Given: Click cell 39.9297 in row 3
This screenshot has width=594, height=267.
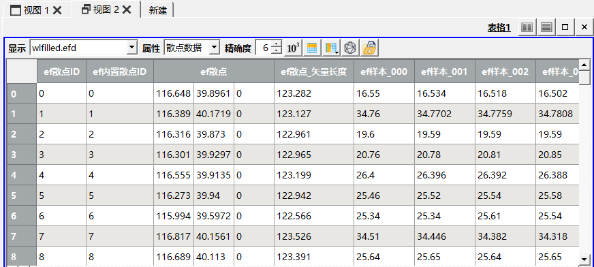Looking at the screenshot, I should pos(214,155).
